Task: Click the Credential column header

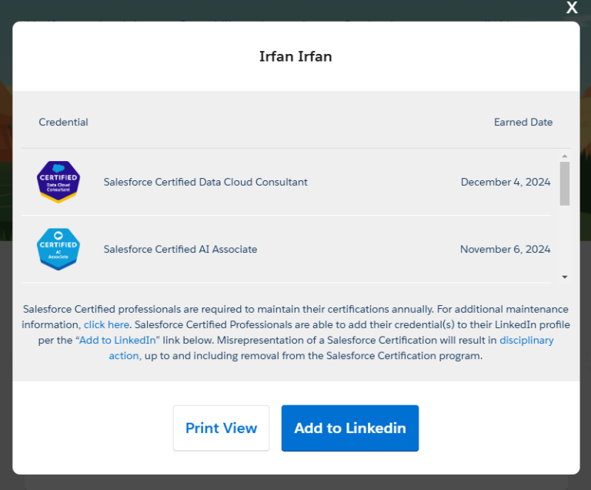Action: point(63,122)
